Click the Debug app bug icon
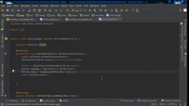This screenshot has height=106, width=189. click(x=90, y=11)
